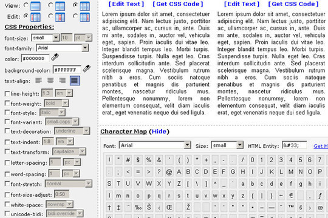Enable the font-weight checkbox
Image resolution: width=328 pixels, height=218 pixels.
[x=7, y=104]
